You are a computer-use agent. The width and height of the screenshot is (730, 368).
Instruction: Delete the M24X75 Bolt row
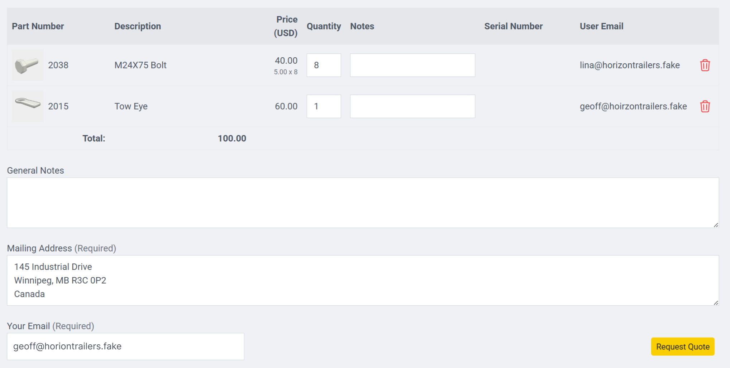click(705, 65)
